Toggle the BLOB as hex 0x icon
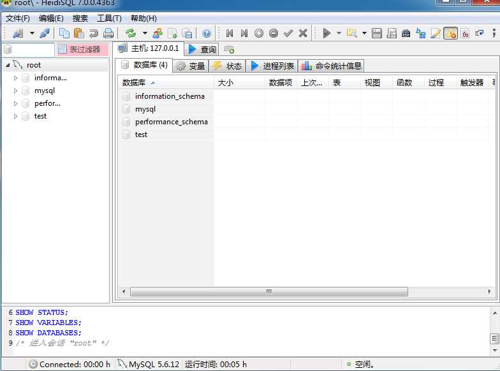The width and height of the screenshot is (500, 371). click(x=466, y=33)
